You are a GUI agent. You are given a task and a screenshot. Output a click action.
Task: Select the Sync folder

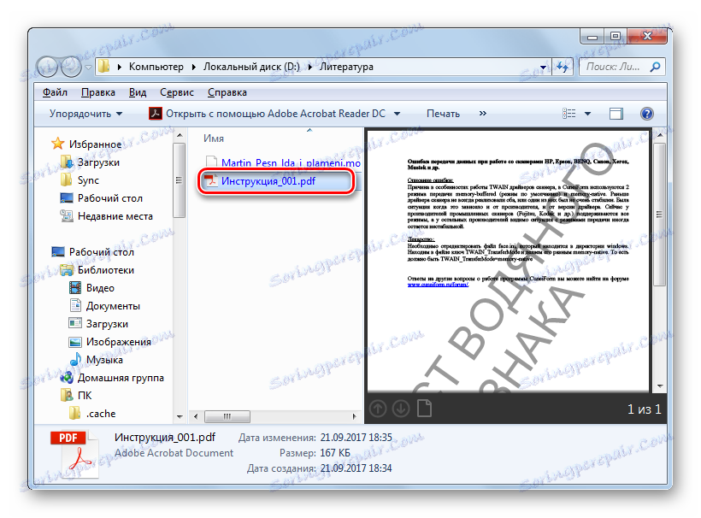point(88,180)
